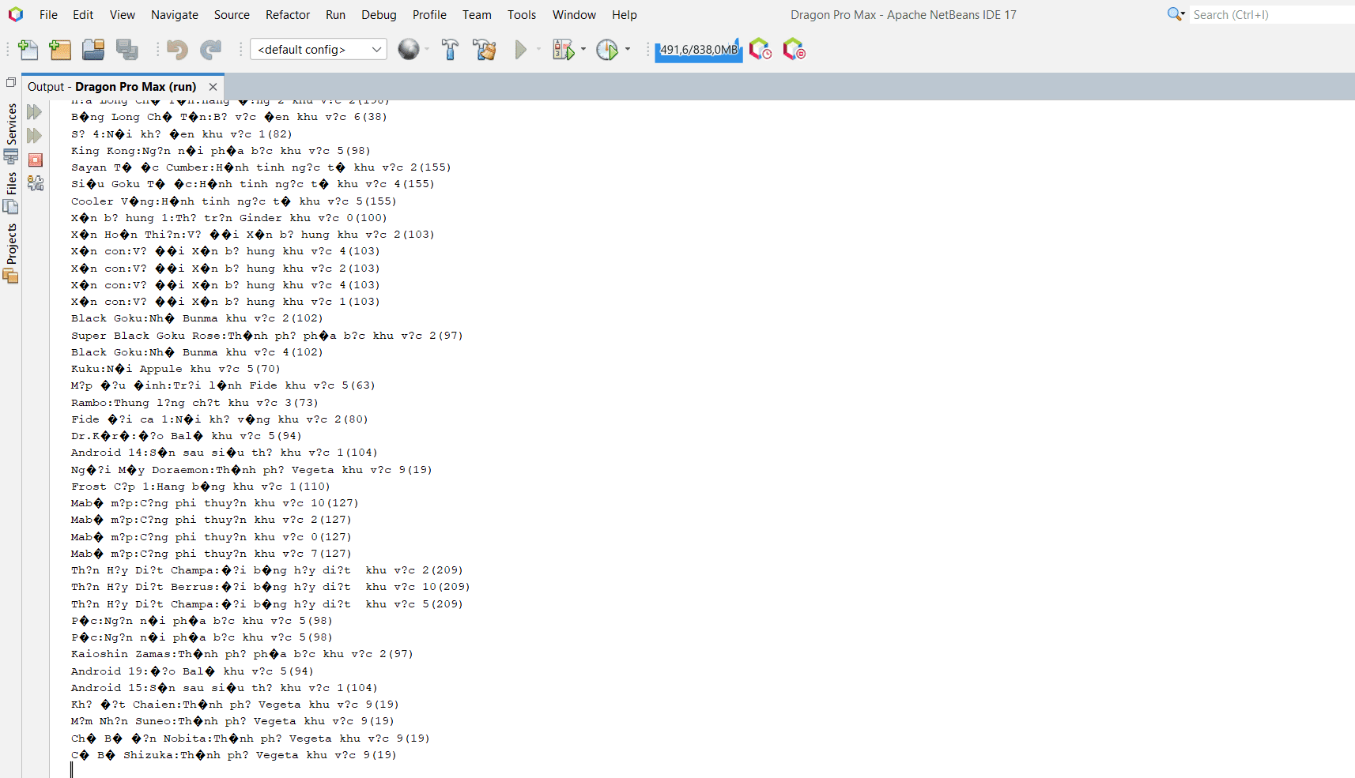
Task: Open the Window menu
Action: pos(574,14)
